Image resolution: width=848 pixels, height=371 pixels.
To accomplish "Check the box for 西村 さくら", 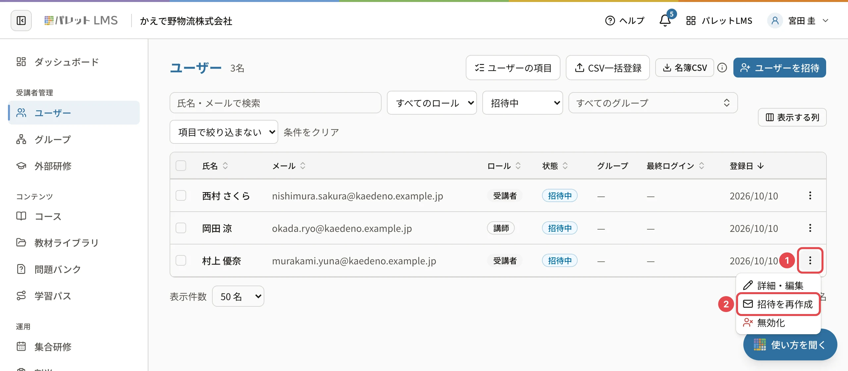I will (181, 195).
